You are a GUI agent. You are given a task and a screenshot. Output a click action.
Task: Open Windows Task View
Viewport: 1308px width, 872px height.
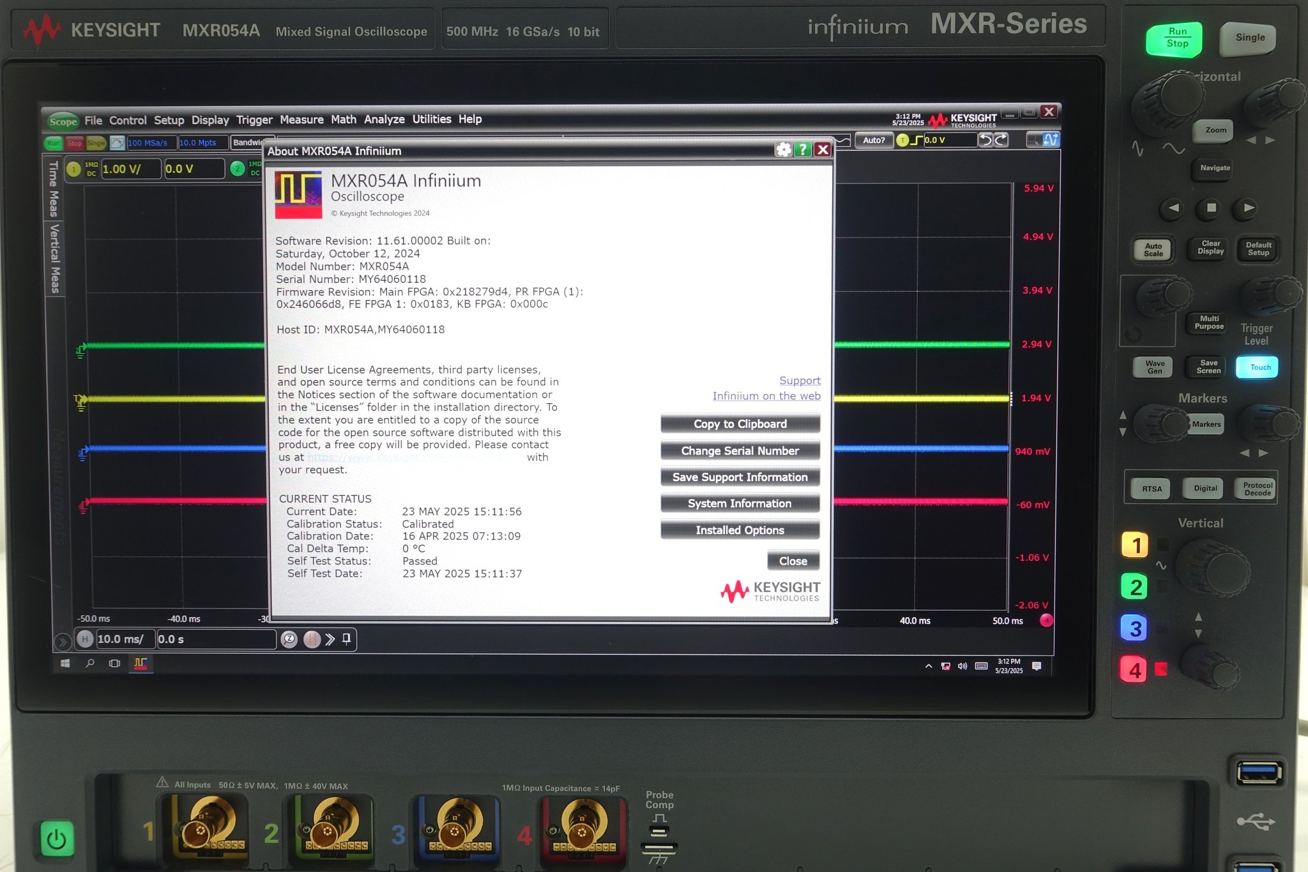114,664
